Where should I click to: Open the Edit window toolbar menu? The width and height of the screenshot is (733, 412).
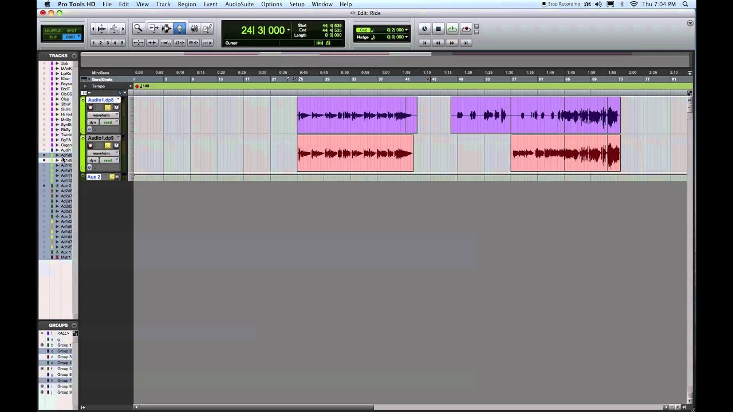[x=690, y=23]
